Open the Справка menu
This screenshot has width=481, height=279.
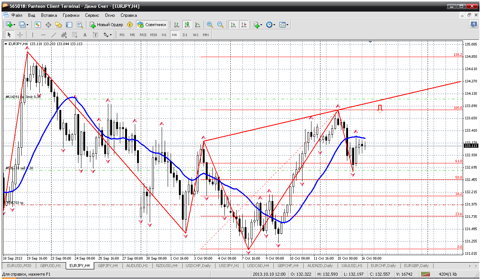[x=129, y=15]
